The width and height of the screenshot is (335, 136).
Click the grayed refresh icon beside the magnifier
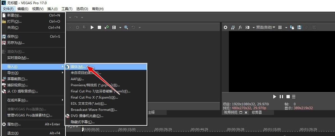pos(133,27)
